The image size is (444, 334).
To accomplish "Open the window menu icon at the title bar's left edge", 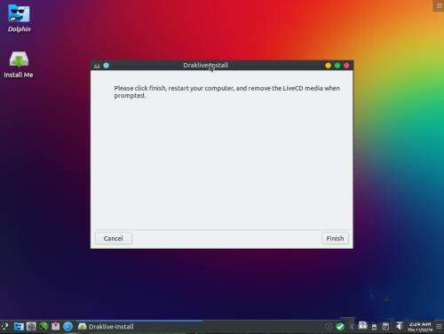I will tap(97, 66).
